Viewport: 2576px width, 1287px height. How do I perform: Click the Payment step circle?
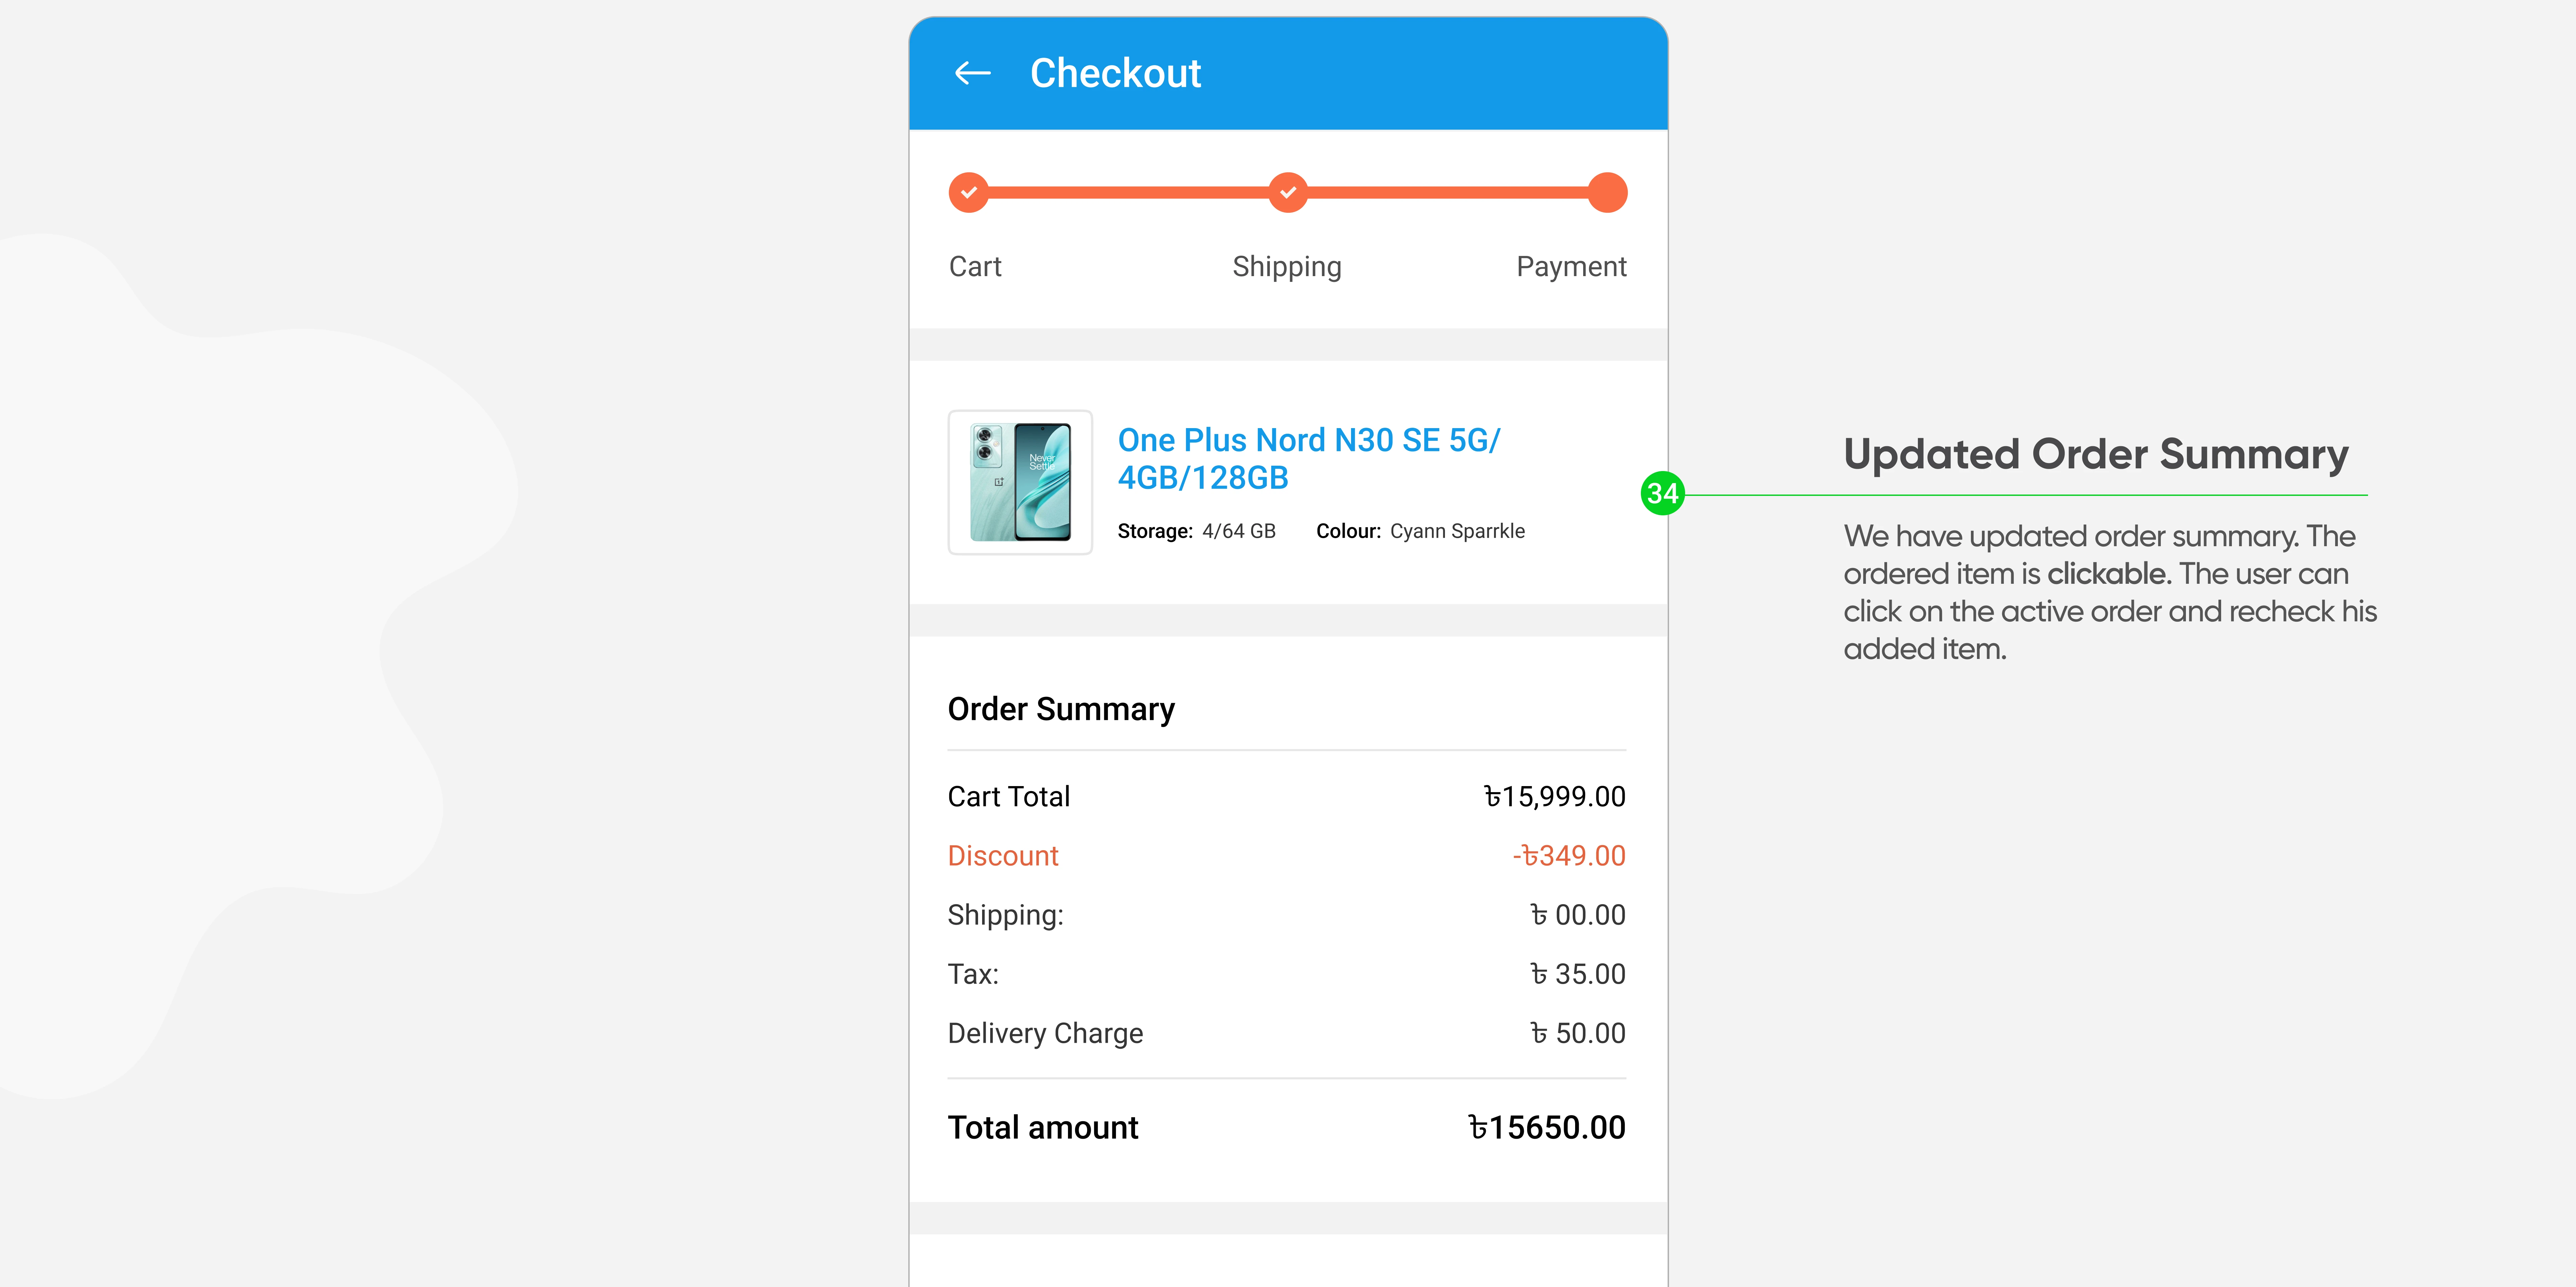coord(1607,192)
